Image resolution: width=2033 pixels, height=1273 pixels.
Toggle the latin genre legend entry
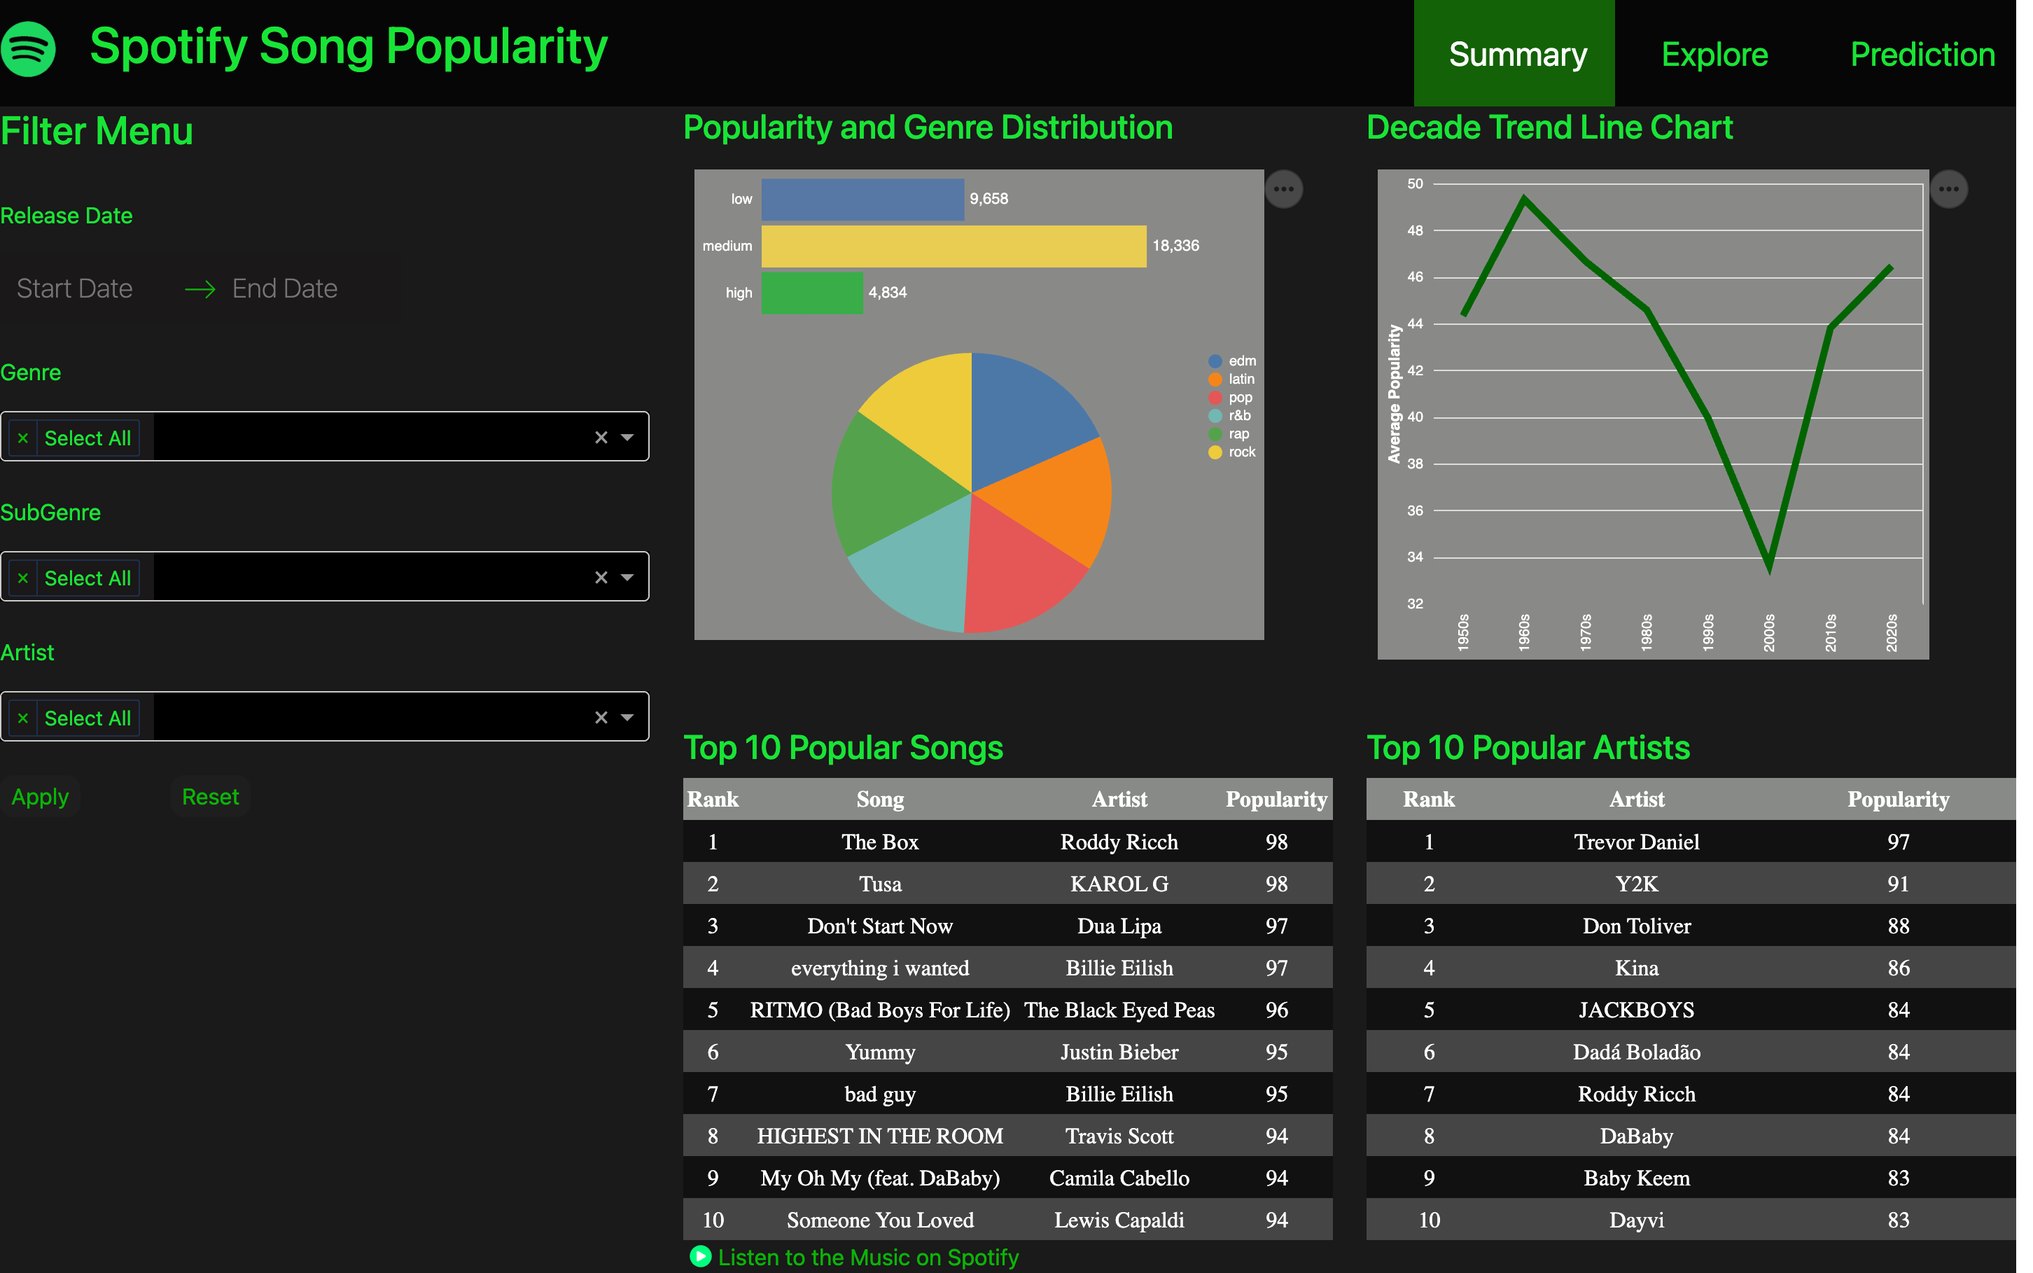click(1232, 380)
